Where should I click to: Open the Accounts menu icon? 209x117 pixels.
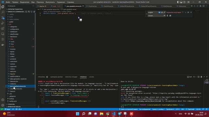point(3,100)
